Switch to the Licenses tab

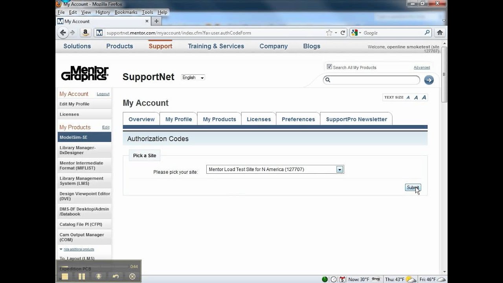pos(259,119)
